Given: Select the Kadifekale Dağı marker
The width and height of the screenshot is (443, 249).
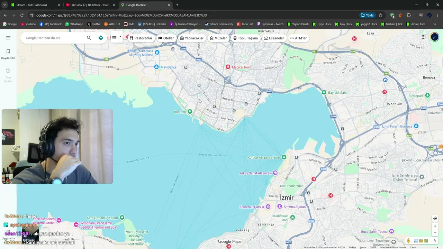Looking at the screenshot, I should coord(292,217).
